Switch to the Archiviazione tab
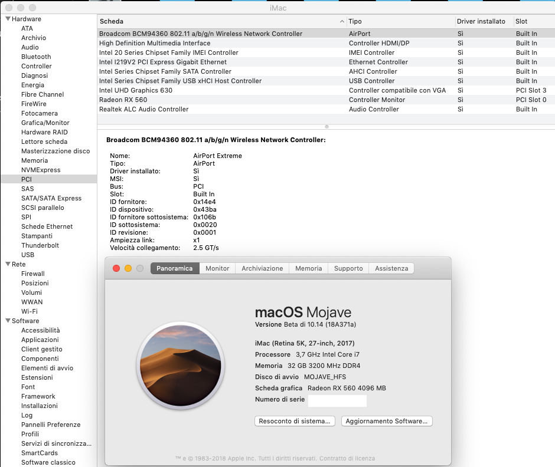 click(262, 268)
